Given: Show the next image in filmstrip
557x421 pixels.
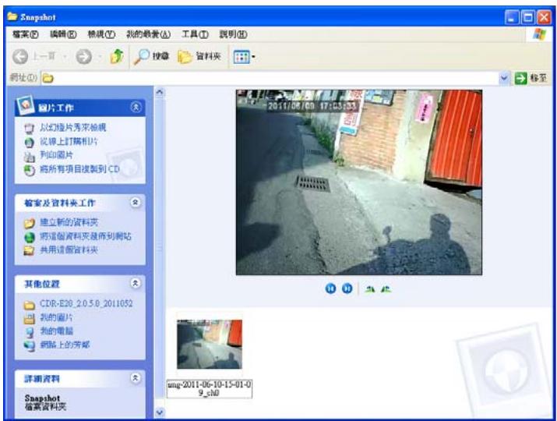Looking at the screenshot, I should 347,288.
